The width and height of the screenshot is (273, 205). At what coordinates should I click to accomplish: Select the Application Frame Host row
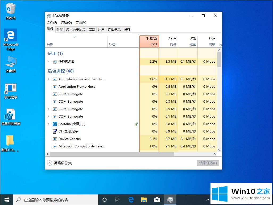click(131, 87)
